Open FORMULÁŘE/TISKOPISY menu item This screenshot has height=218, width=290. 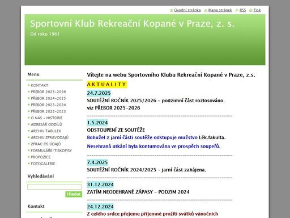click(52, 150)
